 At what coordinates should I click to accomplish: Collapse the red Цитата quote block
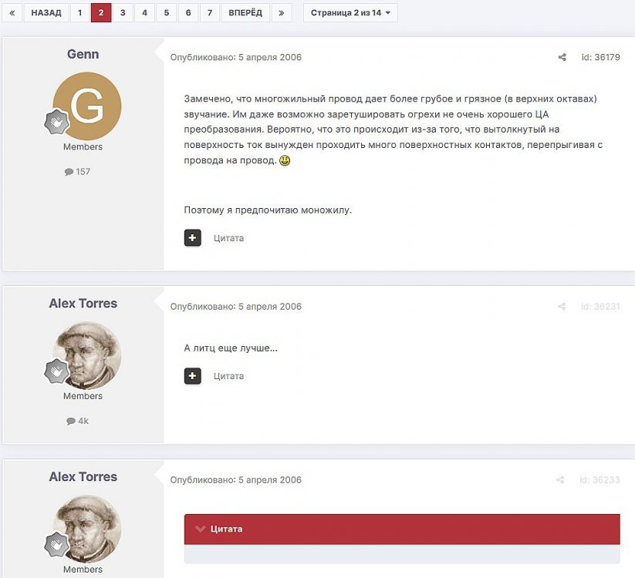[x=201, y=529]
